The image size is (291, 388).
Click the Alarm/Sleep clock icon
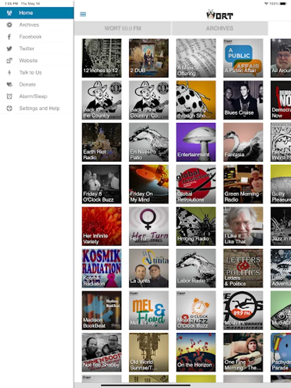click(9, 96)
